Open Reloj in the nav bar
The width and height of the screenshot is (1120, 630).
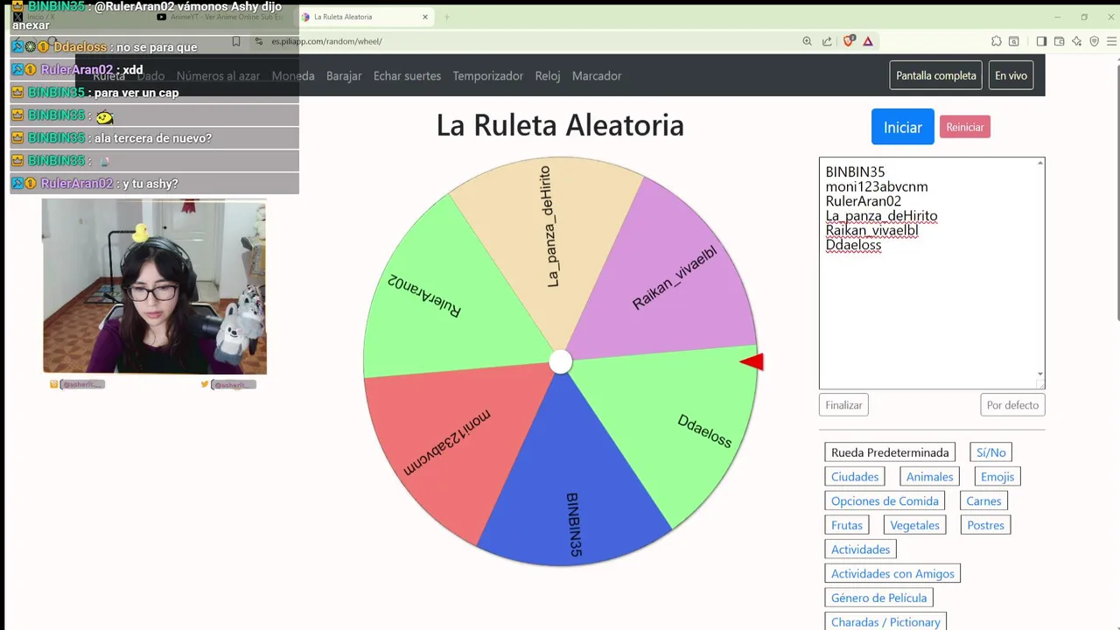click(548, 76)
